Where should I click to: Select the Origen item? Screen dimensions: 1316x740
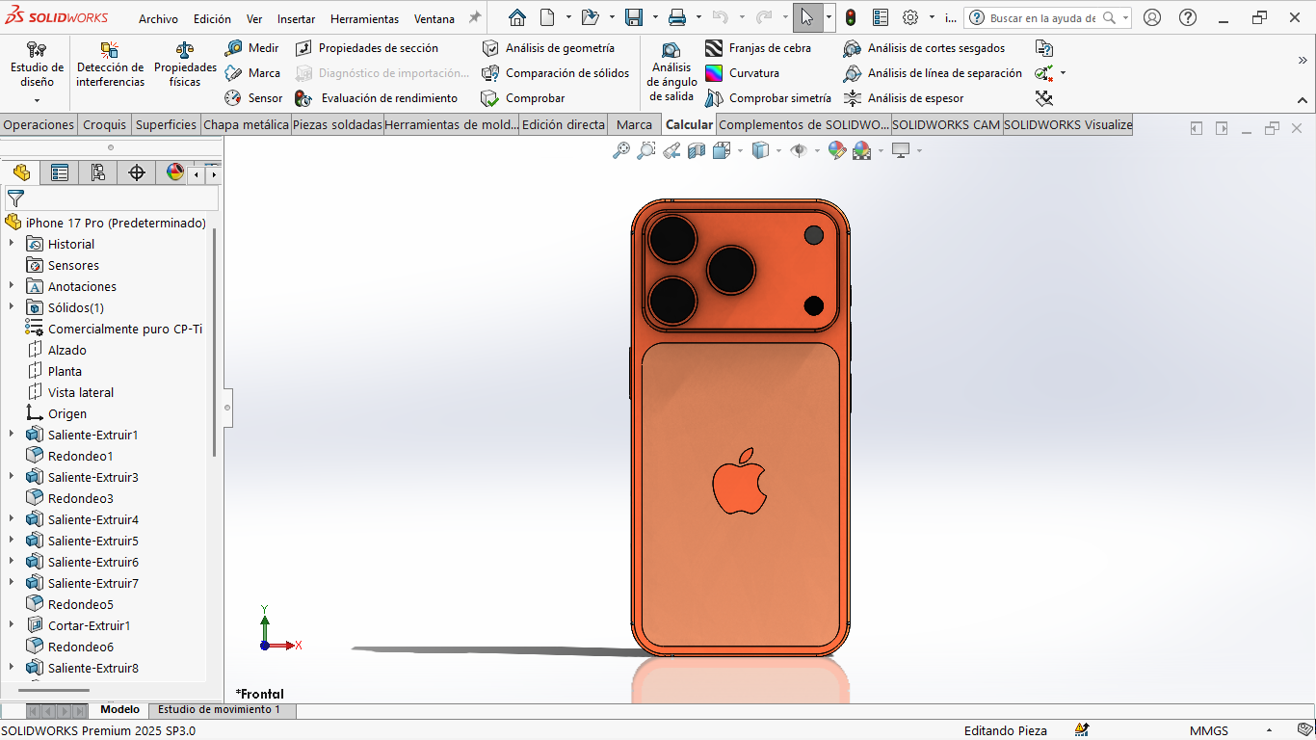(67, 413)
